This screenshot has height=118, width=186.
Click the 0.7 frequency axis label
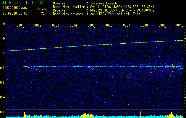click(x=2, y=97)
